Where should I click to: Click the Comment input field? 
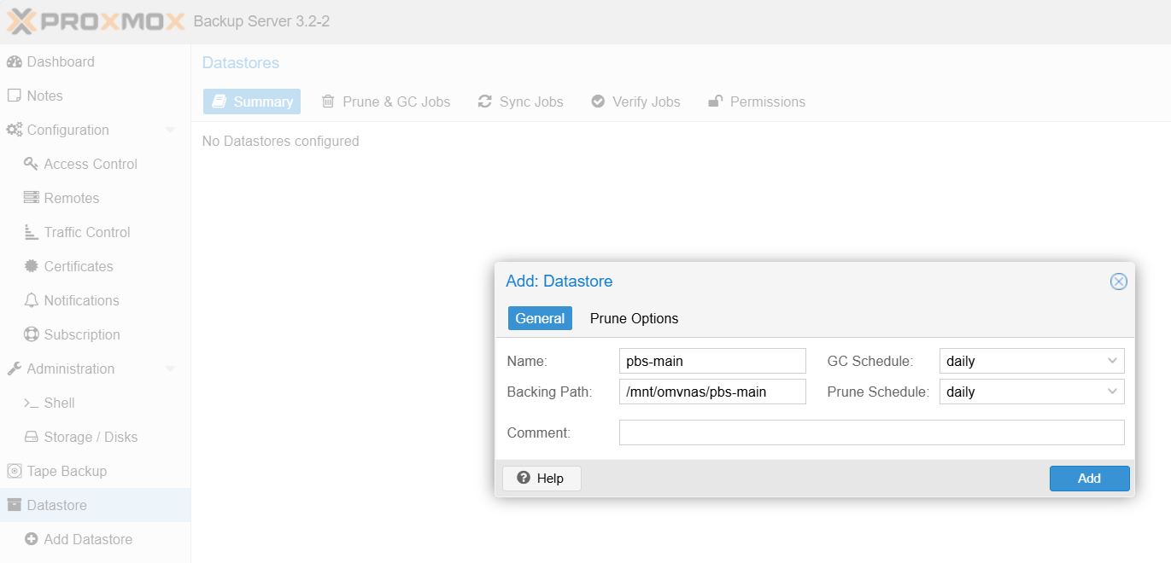[871, 432]
